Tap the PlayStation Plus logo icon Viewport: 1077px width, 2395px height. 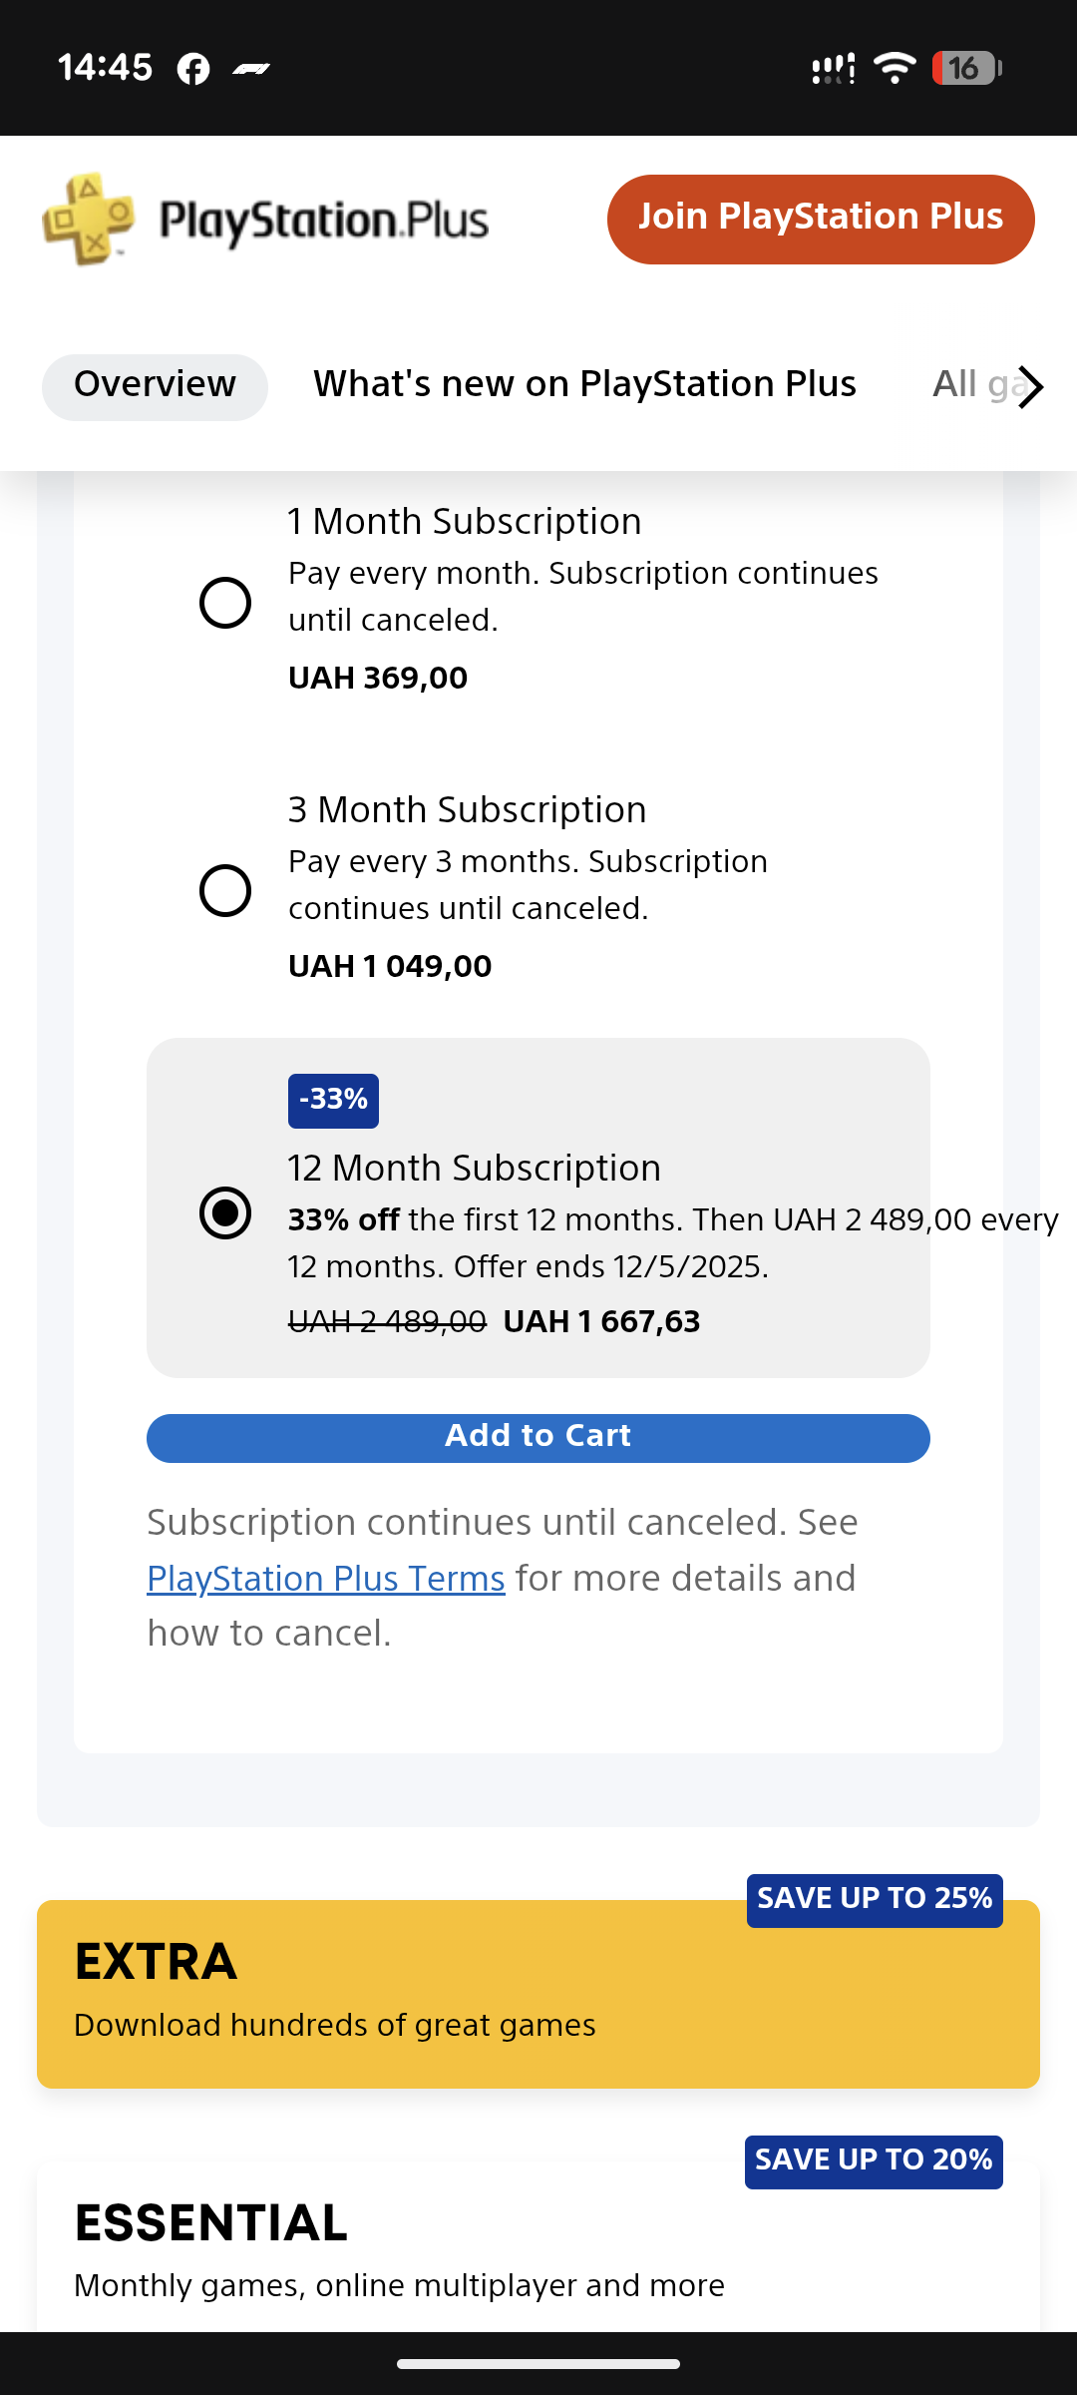[88, 220]
